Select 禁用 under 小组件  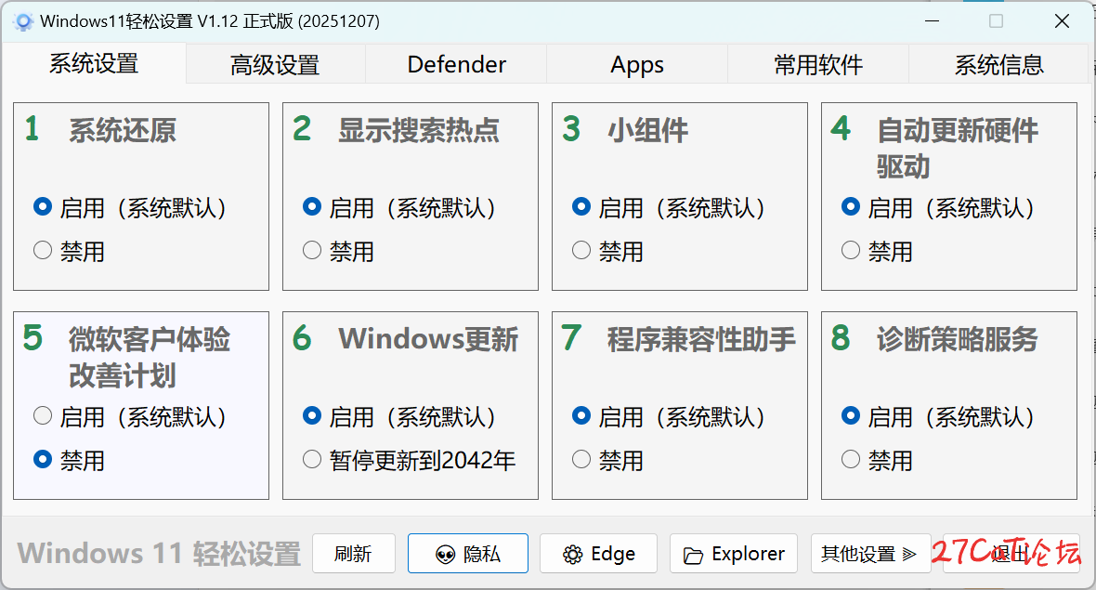[x=581, y=251]
